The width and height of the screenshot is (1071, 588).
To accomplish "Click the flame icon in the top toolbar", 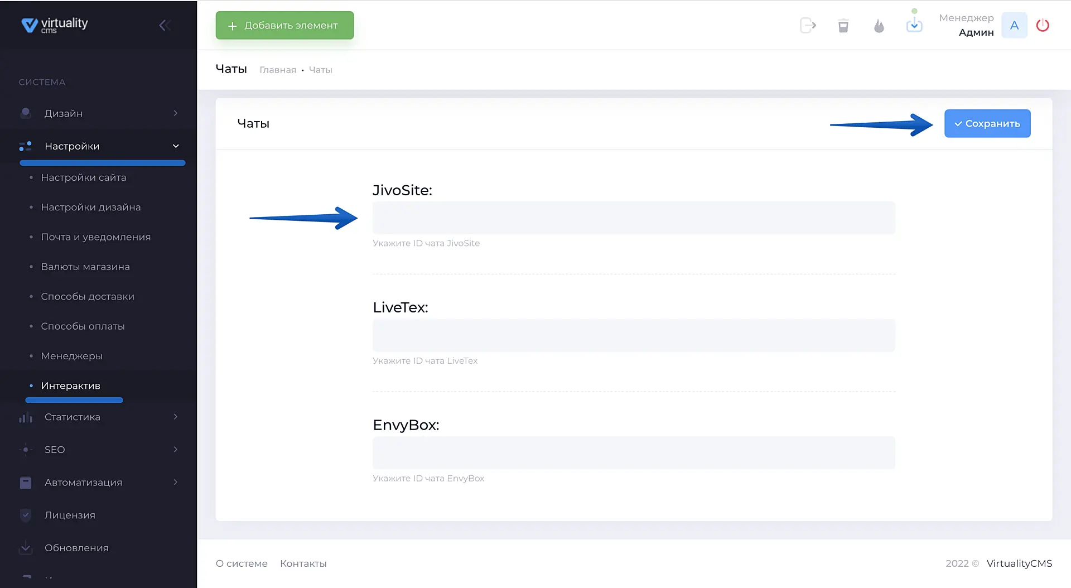I will click(x=879, y=26).
